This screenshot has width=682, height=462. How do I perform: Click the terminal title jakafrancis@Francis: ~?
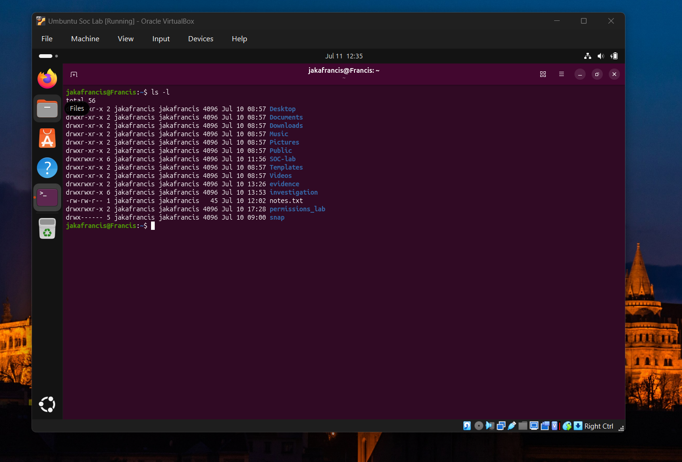point(344,70)
